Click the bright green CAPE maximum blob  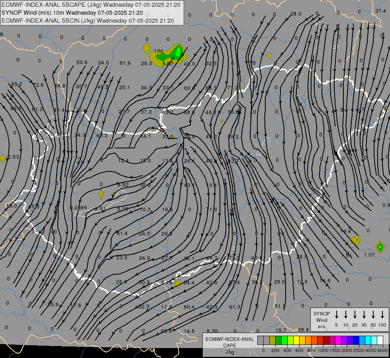[x=178, y=52]
